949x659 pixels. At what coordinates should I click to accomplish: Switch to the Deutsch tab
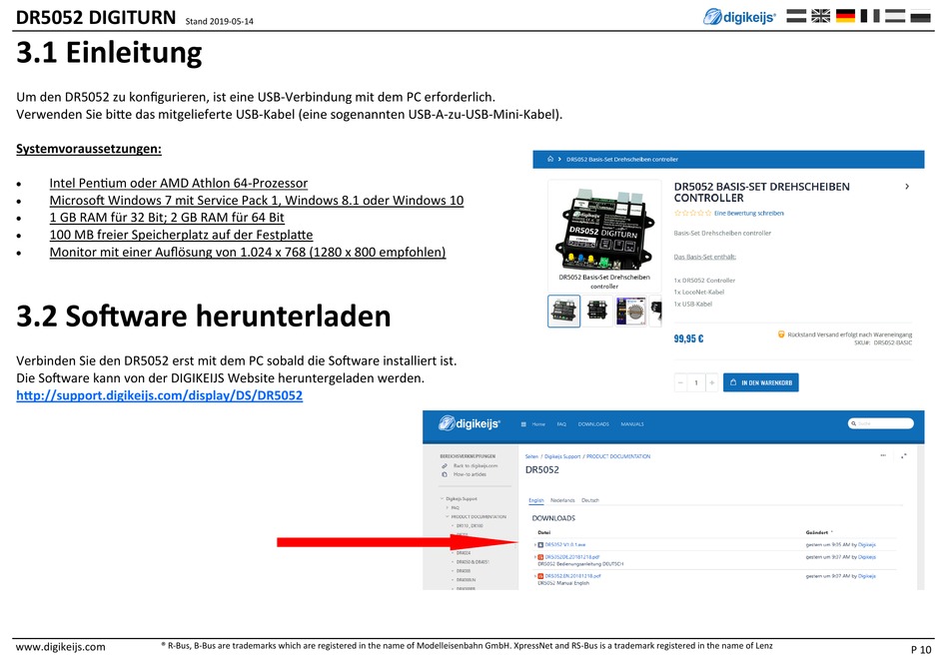coord(590,500)
